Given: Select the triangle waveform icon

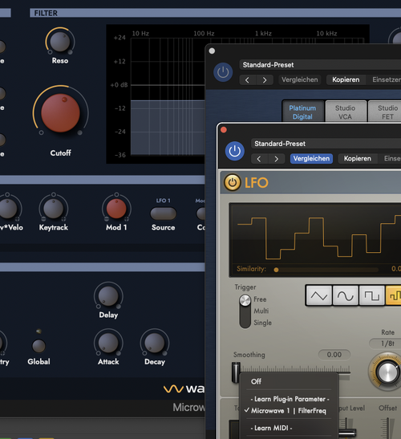Looking at the screenshot, I should (319, 295).
